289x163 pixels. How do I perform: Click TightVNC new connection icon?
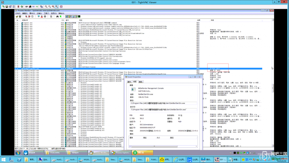[3, 6]
